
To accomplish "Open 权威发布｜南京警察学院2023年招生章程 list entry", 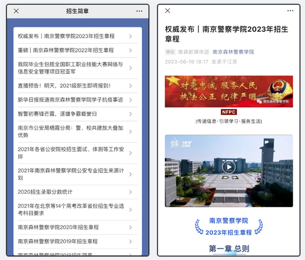I will pyautogui.click(x=78, y=36).
